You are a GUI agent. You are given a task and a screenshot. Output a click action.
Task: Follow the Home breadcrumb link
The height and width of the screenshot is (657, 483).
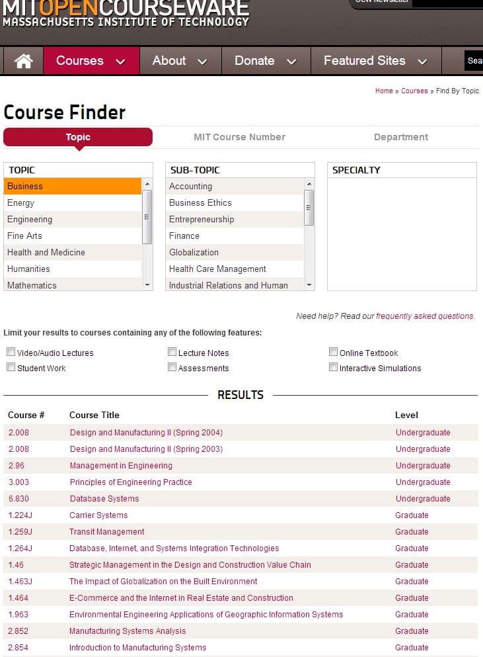[x=384, y=91]
